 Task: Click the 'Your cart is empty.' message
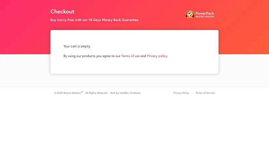click(77, 47)
